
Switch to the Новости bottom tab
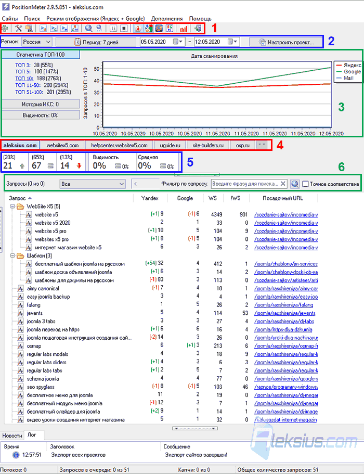(12, 435)
